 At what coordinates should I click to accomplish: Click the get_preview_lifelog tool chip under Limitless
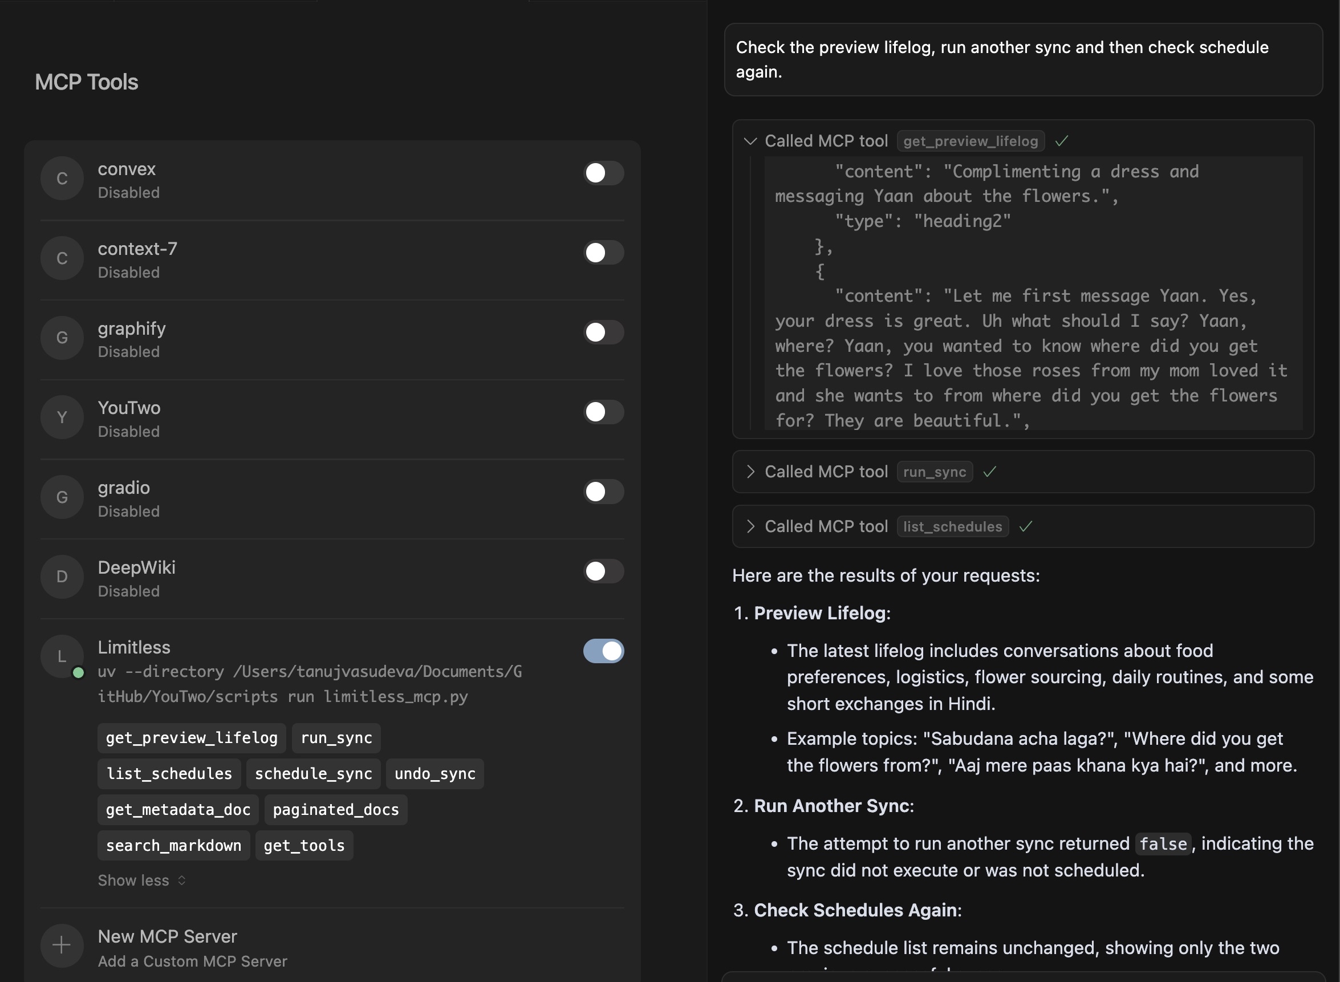tap(192, 738)
